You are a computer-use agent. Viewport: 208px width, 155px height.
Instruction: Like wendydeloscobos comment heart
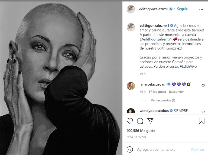203,112
